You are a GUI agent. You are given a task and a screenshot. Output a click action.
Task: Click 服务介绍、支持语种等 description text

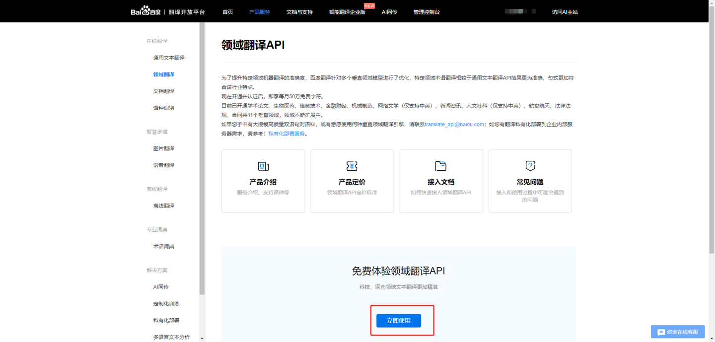point(263,193)
